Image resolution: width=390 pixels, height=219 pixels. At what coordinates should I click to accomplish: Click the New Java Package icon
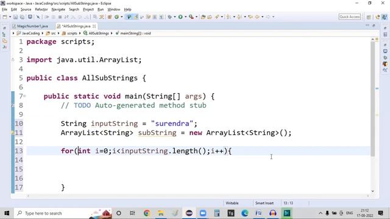[110, 17]
